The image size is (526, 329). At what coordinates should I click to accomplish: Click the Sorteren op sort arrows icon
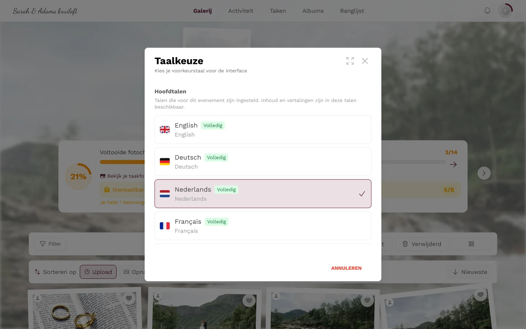(37, 272)
